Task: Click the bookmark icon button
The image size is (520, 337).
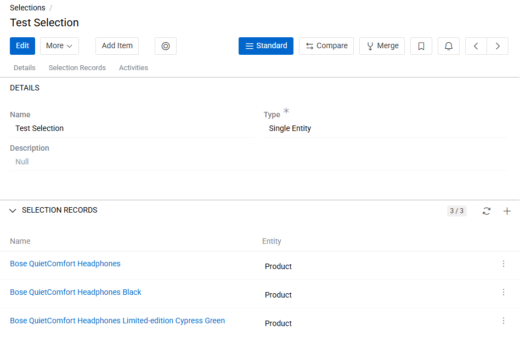Action: pos(421,46)
